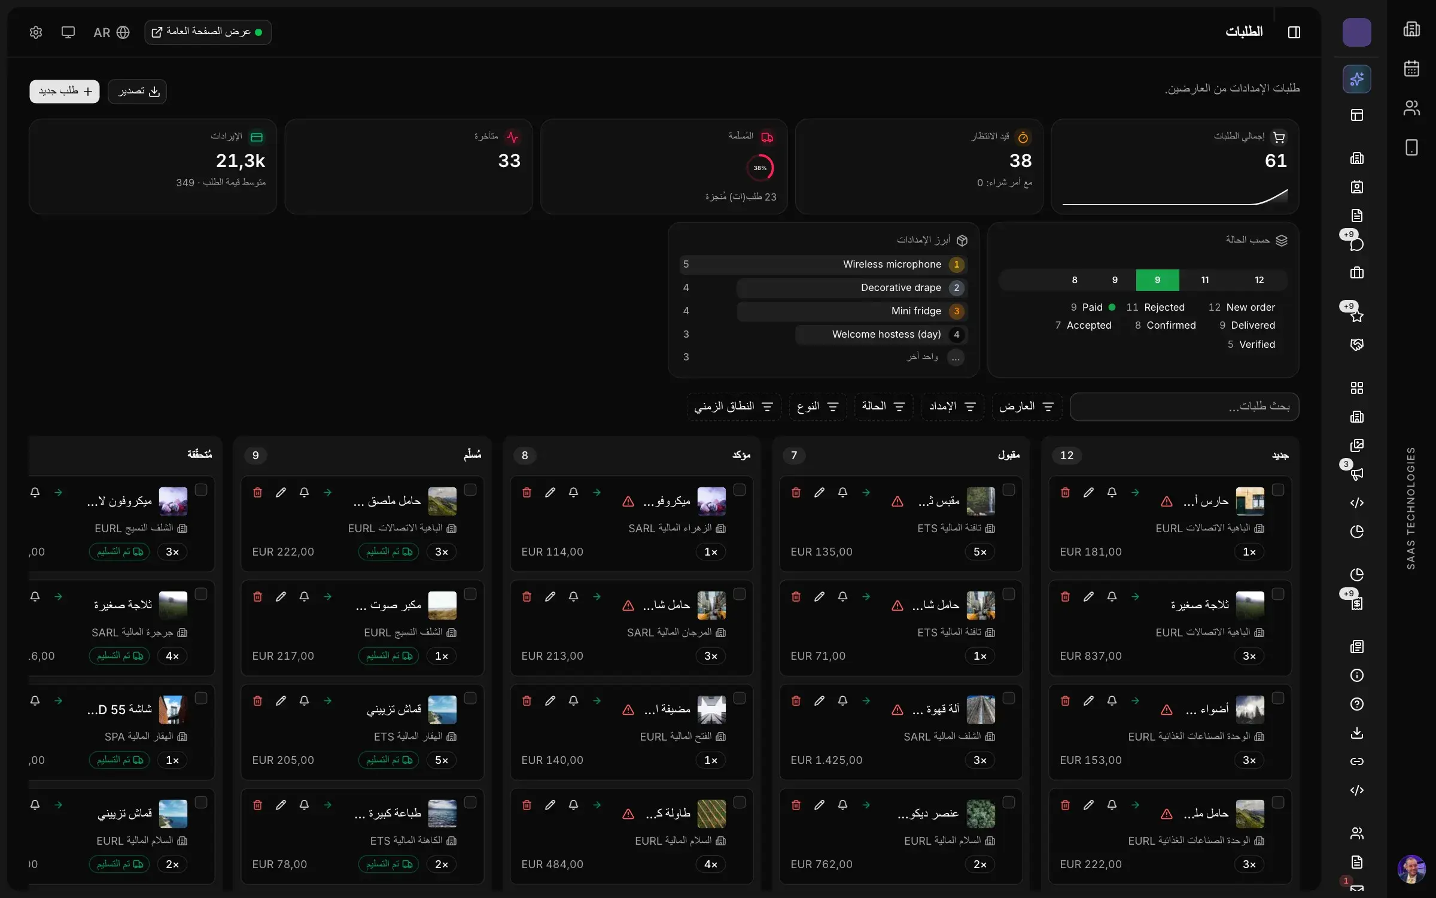
Task: Tick checkbox on the EUR 114,00 card
Action: coord(739,490)
